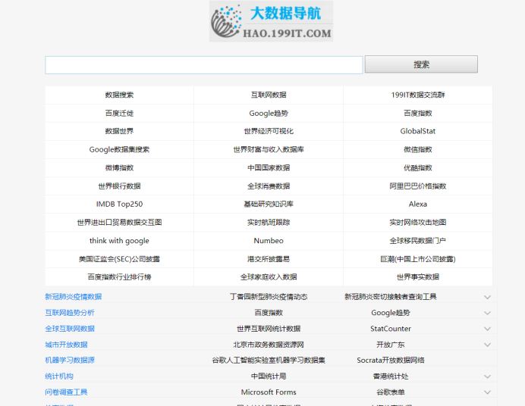Open the 199IT数据交流群 link
The width and height of the screenshot is (525, 406).
[418, 95]
